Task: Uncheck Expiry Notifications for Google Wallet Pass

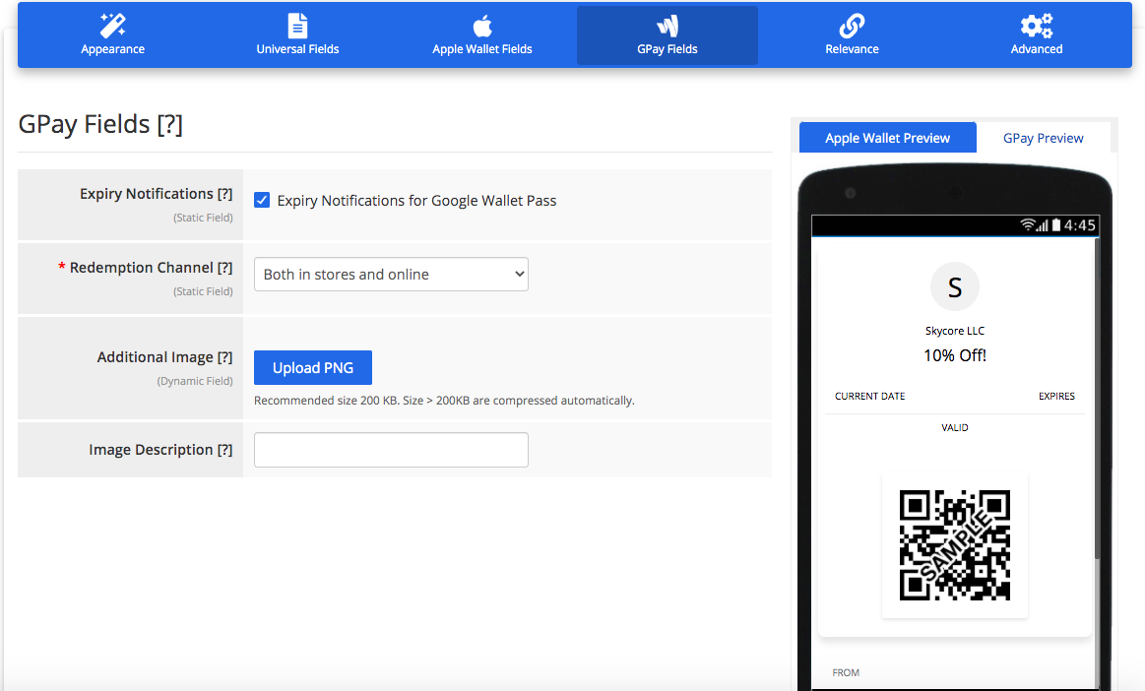Action: (x=262, y=200)
